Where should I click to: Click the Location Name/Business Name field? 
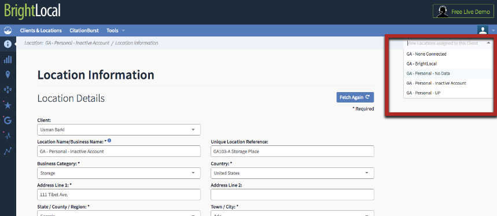[119, 151]
